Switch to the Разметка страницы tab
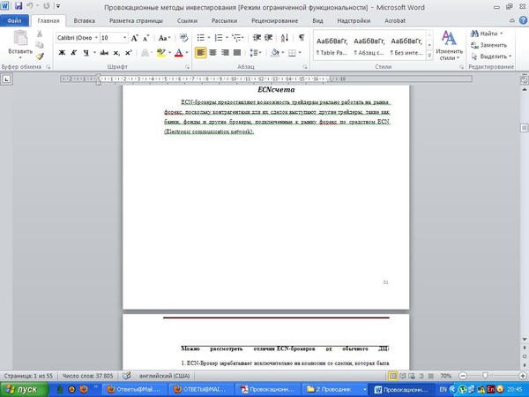Screen dimensions: 529x397 pos(136,20)
